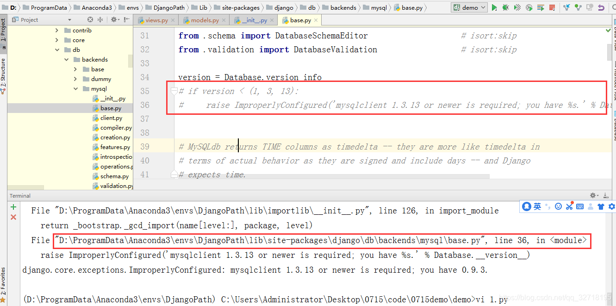Close the terminal session with the red X
616x306 pixels.
click(x=13, y=217)
